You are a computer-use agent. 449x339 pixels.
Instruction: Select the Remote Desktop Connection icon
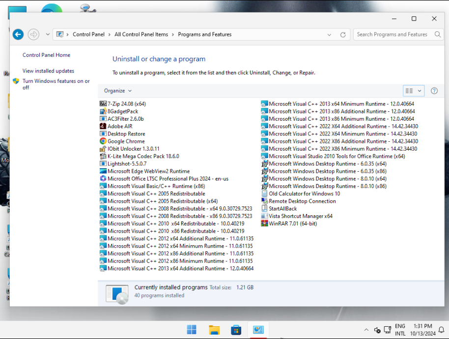(x=264, y=201)
